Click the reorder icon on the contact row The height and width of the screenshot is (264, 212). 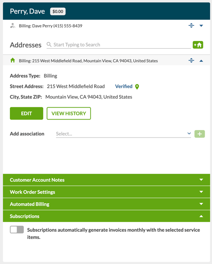[191, 26]
